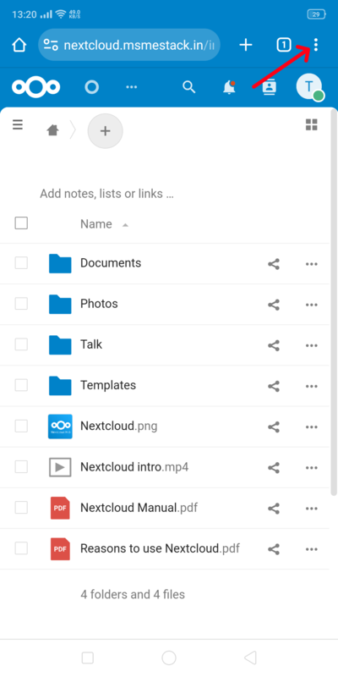Expand the new file plus menu
The height and width of the screenshot is (677, 338).
point(105,131)
